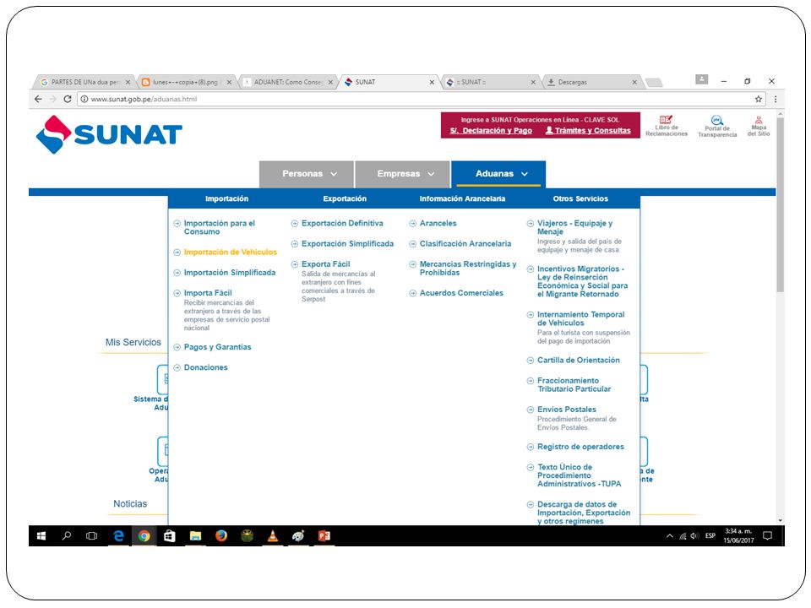811x608 pixels.
Task: Open Task View in taskbar
Action: pos(91,536)
